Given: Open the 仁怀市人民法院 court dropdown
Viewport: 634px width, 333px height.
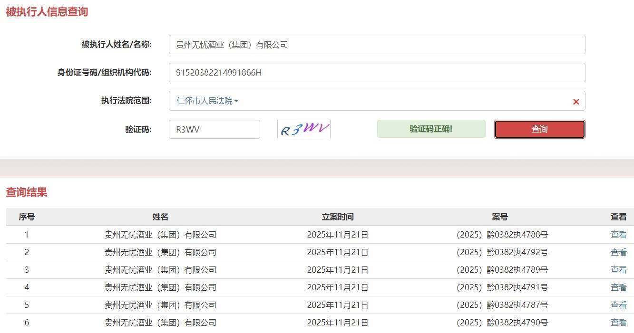Looking at the screenshot, I should point(207,101).
